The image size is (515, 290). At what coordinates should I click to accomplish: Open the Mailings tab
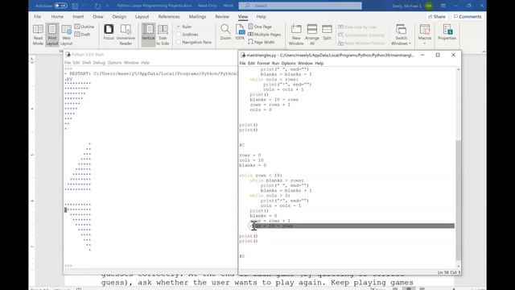(x=197, y=16)
